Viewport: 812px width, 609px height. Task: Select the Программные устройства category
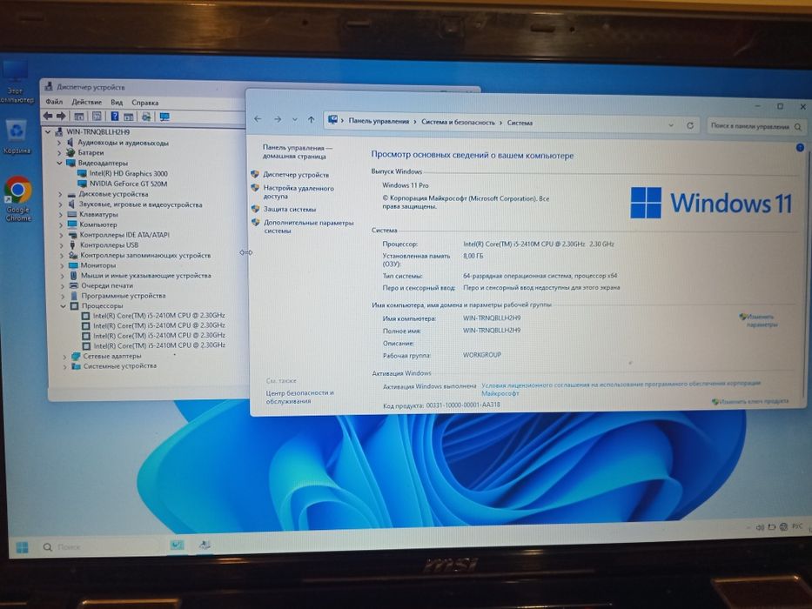coord(124,296)
